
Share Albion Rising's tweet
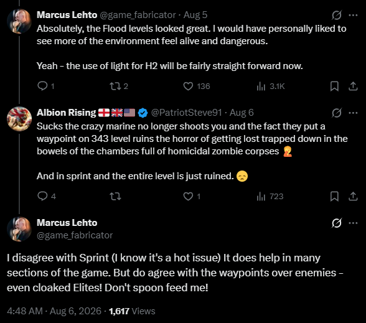(353, 196)
